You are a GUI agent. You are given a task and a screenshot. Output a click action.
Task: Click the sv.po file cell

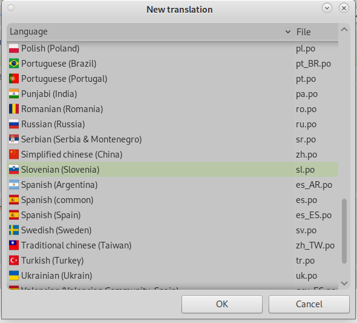coord(306,230)
